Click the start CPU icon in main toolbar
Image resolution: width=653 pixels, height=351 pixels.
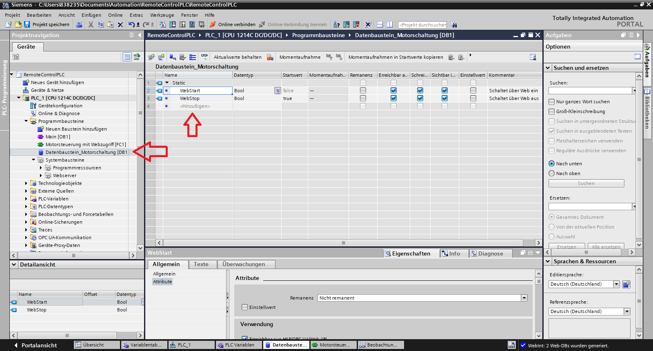(346, 24)
